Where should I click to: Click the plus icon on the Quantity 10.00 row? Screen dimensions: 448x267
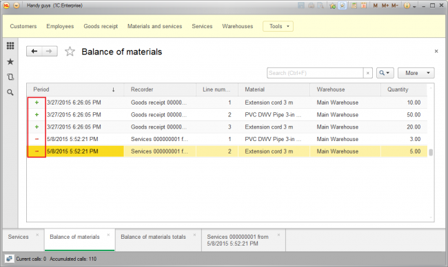[x=37, y=103]
